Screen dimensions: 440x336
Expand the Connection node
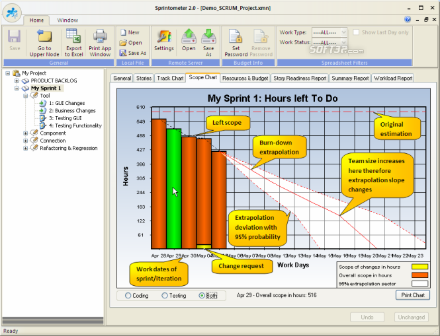point(26,141)
